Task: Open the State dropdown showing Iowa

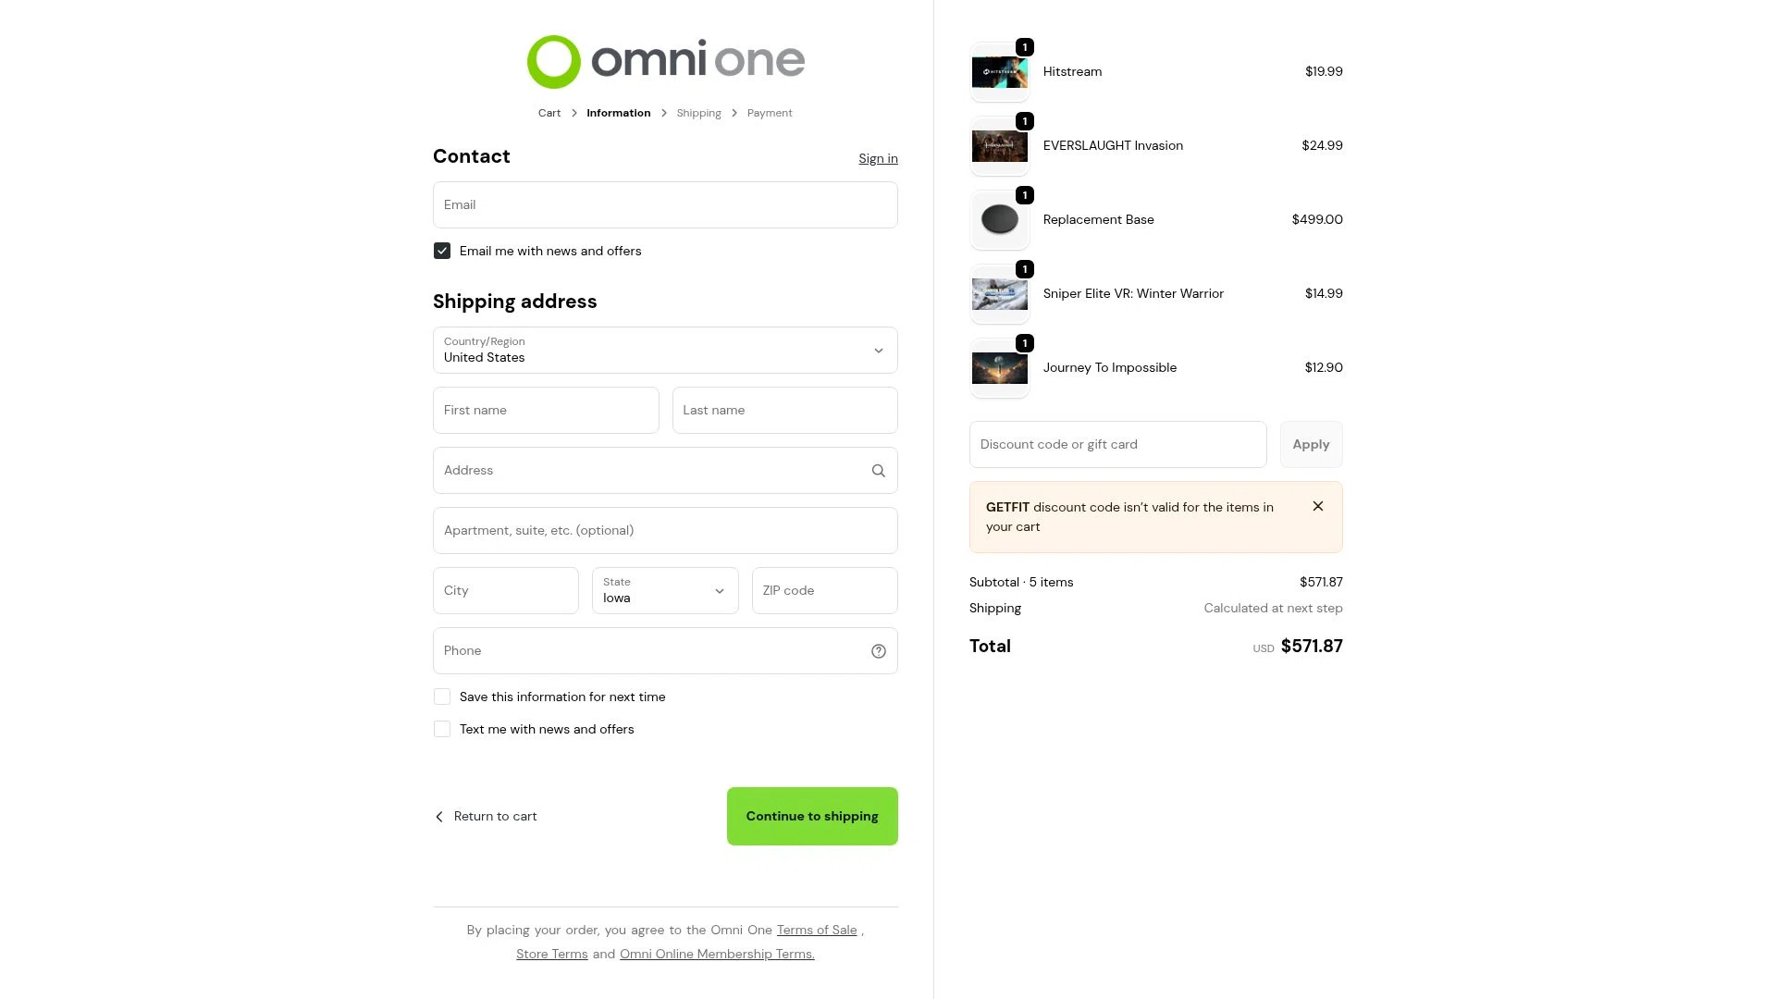Action: coord(665,591)
